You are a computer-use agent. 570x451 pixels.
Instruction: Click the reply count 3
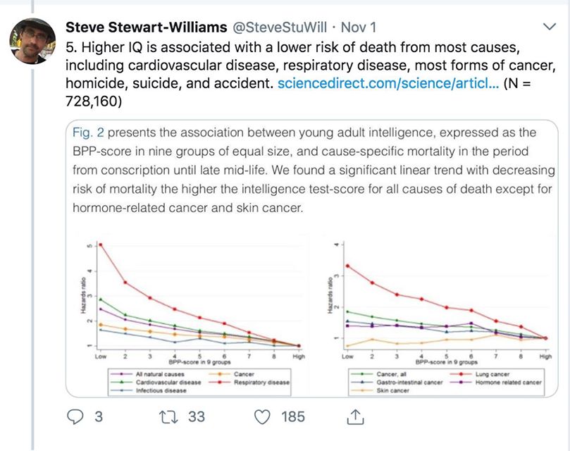(x=98, y=416)
